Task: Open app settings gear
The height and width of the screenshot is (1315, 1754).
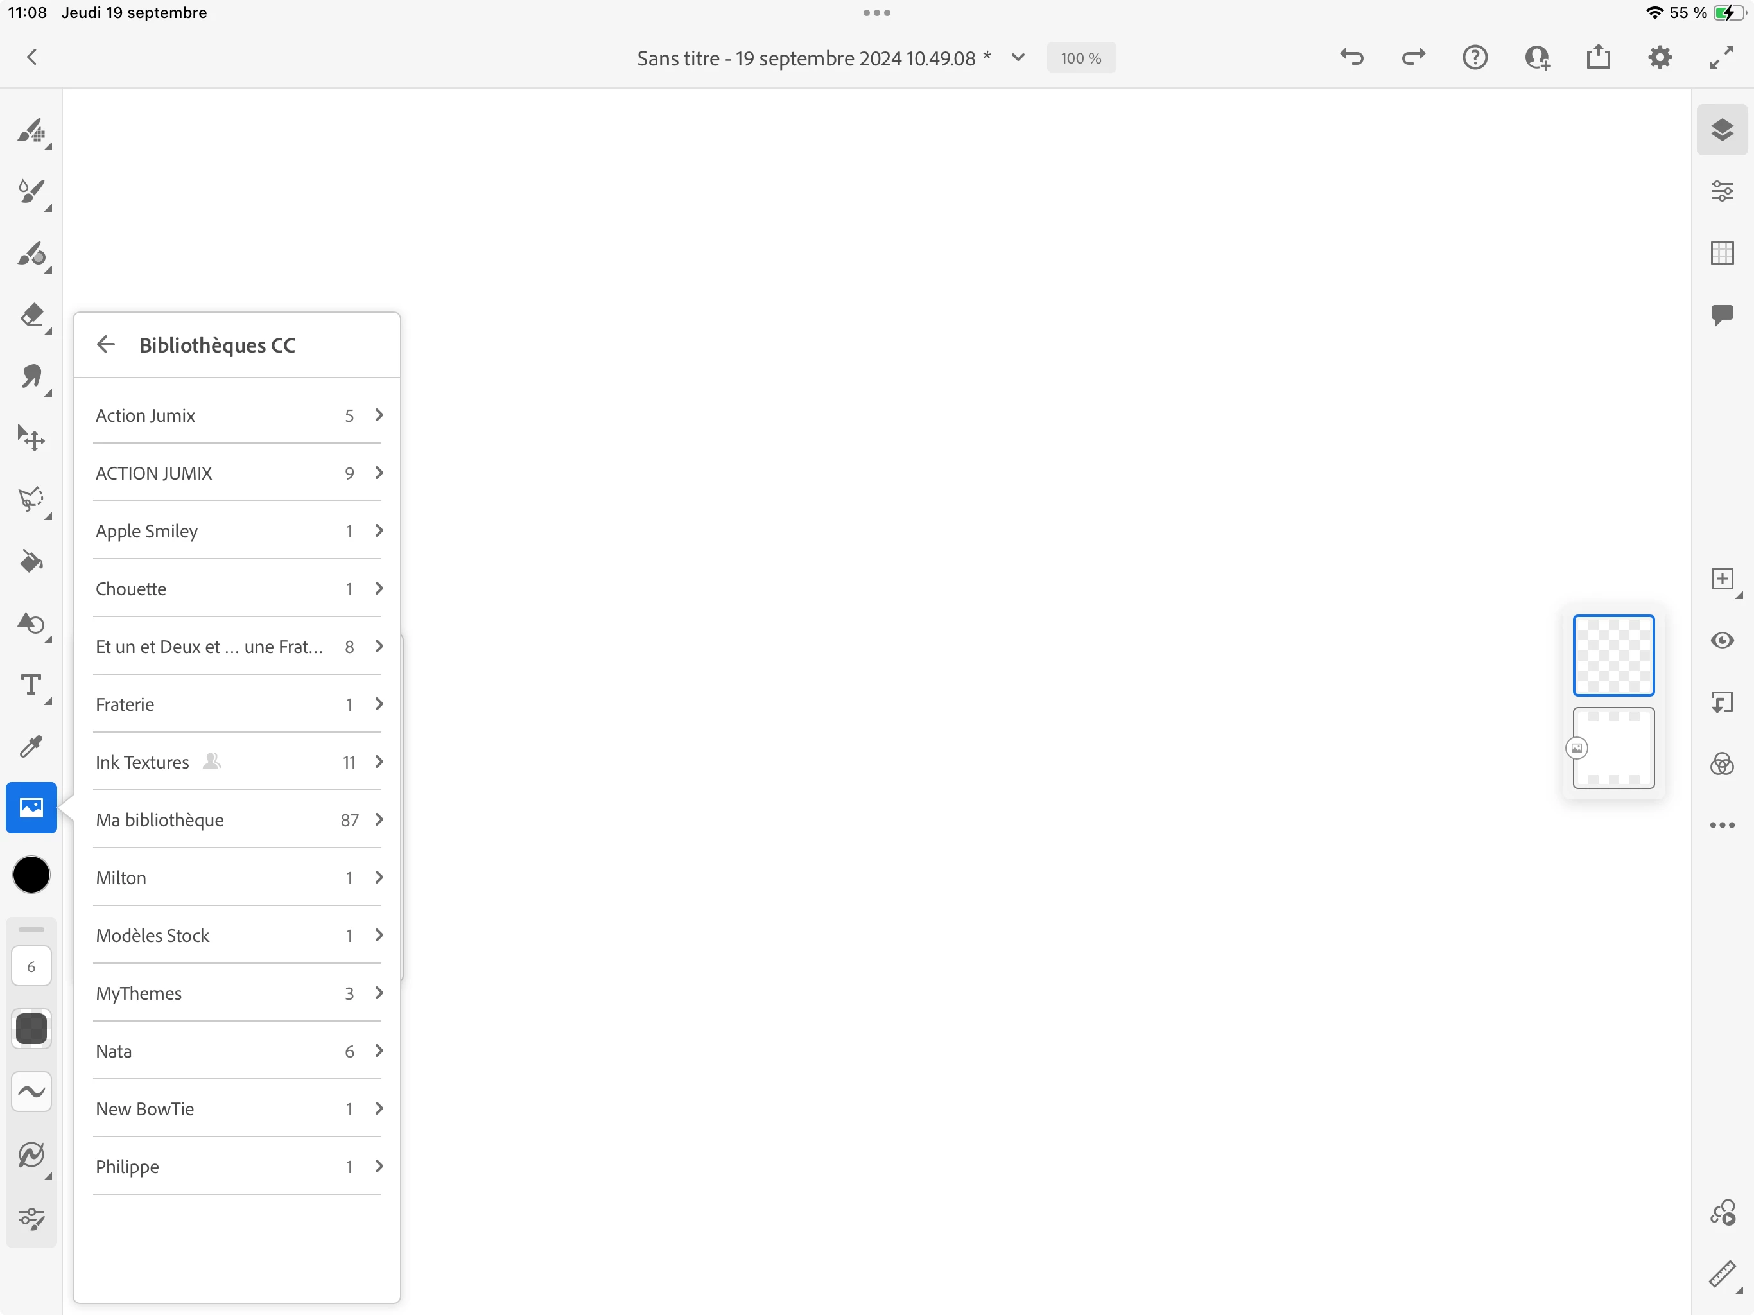Action: tap(1659, 57)
